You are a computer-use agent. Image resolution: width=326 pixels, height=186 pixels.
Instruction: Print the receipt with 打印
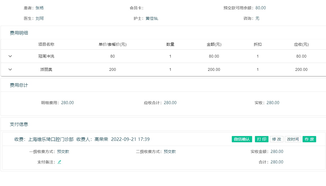(261, 139)
